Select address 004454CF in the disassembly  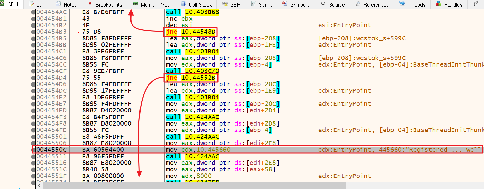tap(51, 71)
